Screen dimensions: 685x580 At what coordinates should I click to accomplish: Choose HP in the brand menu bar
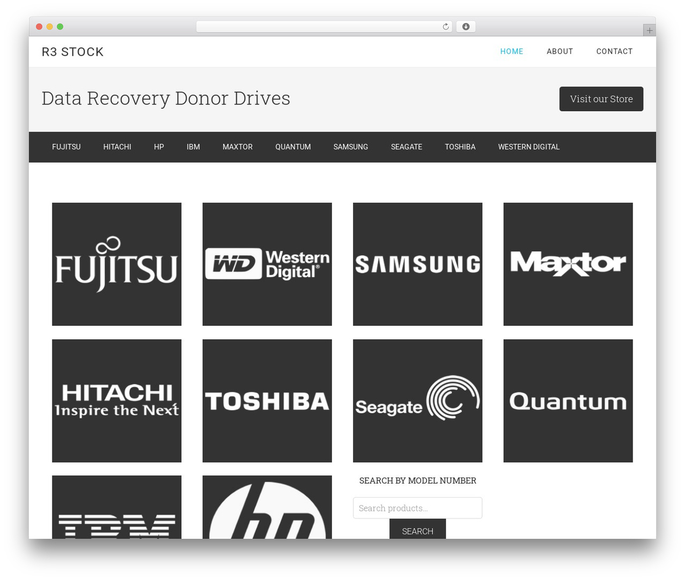coord(159,147)
